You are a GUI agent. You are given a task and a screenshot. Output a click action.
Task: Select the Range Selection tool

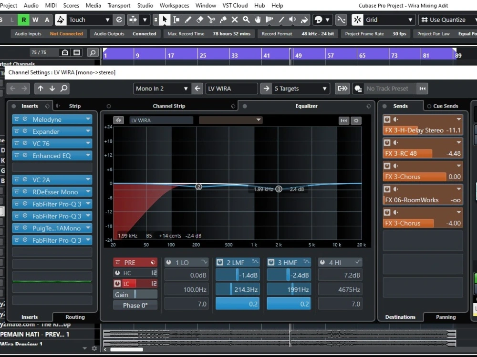(x=177, y=20)
